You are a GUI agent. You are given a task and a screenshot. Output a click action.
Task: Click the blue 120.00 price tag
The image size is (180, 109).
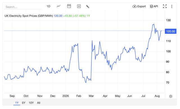point(171,31)
